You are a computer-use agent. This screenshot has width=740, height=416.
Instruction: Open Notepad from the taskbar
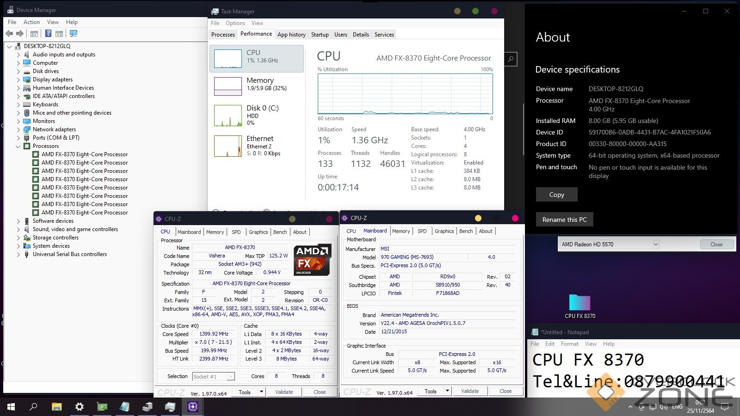pyautogui.click(x=124, y=407)
